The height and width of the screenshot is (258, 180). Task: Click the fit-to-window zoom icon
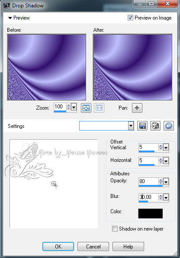coord(86,108)
